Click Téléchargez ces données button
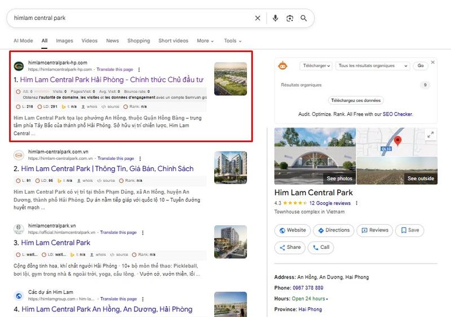The image size is (451, 317). click(x=356, y=101)
